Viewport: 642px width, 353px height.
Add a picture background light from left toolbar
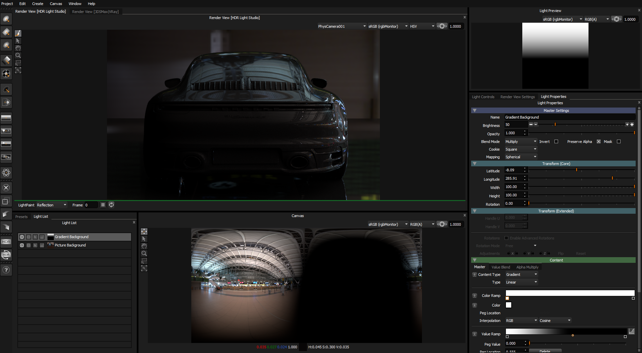point(6,131)
